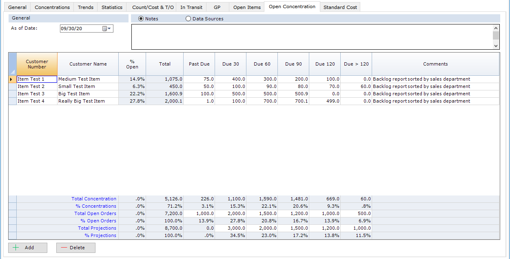Open the As of Date dropdown arrow

110,28
